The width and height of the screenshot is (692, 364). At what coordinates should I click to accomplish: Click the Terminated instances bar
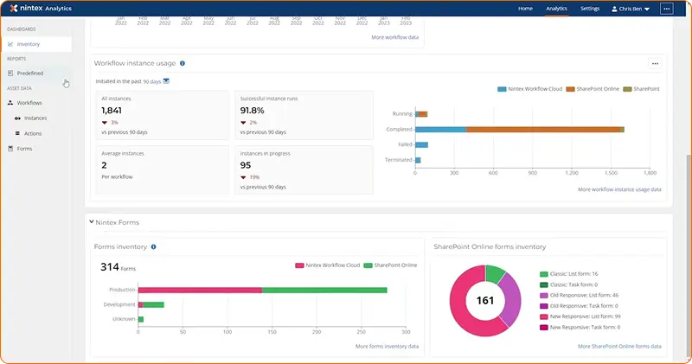418,160
